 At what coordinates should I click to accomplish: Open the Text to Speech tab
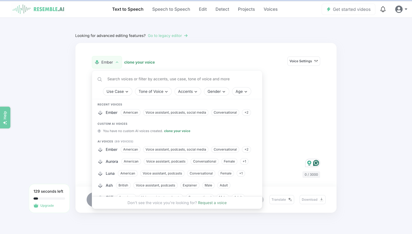coord(128,9)
